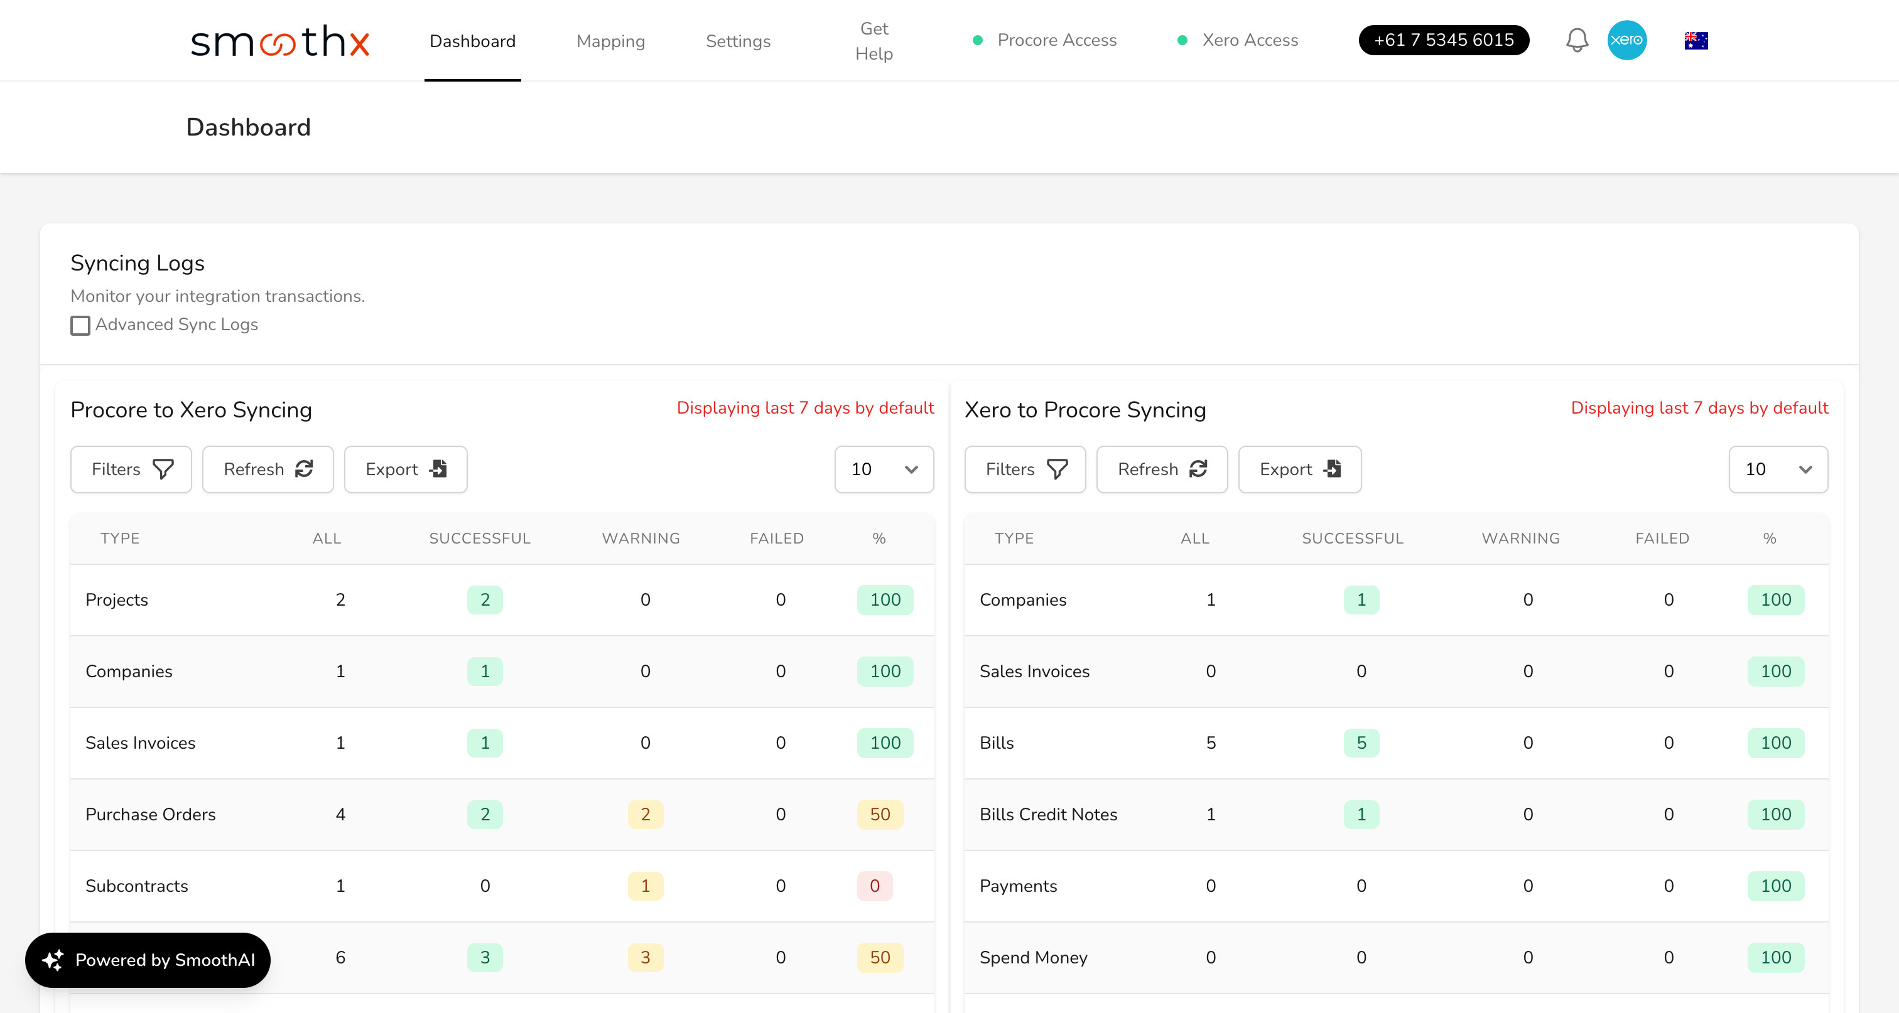Click the Xero Access status indicator
This screenshot has width=1899, height=1013.
[x=1238, y=40]
